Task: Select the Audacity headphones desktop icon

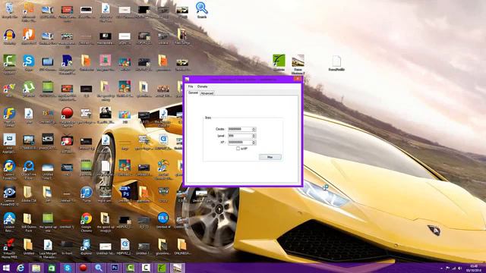Action: [9, 37]
